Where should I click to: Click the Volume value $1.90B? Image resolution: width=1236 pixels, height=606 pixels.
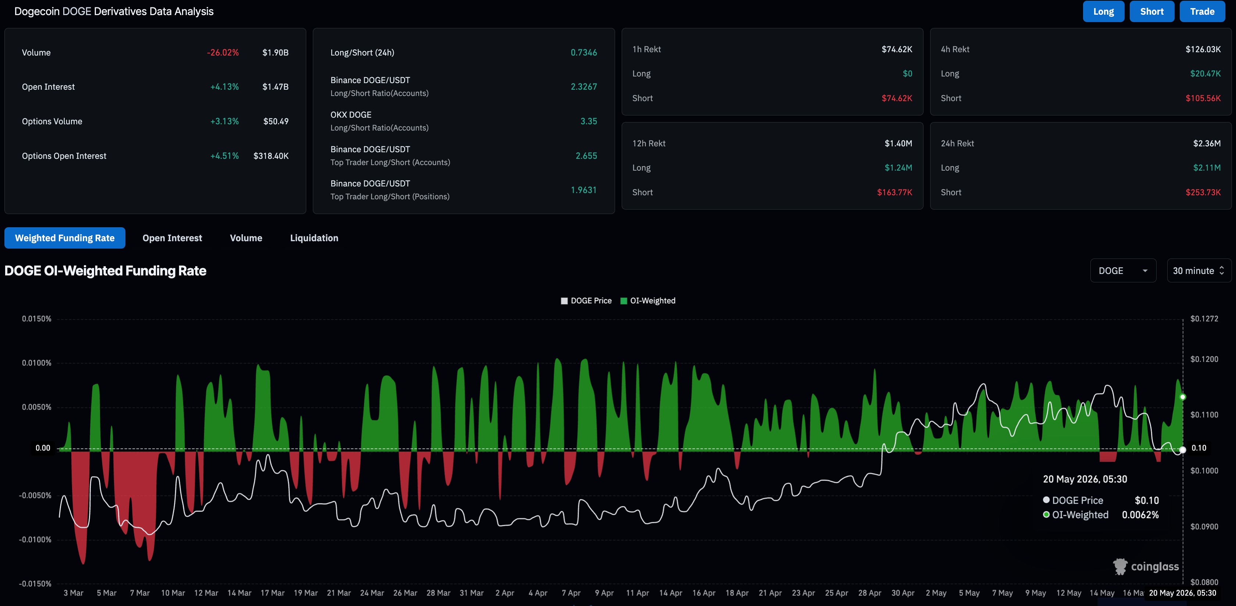point(275,53)
